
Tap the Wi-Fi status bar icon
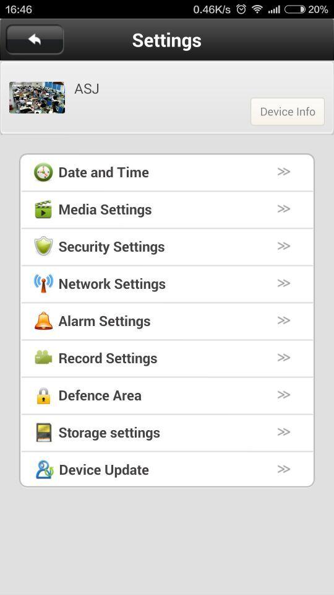click(x=257, y=9)
